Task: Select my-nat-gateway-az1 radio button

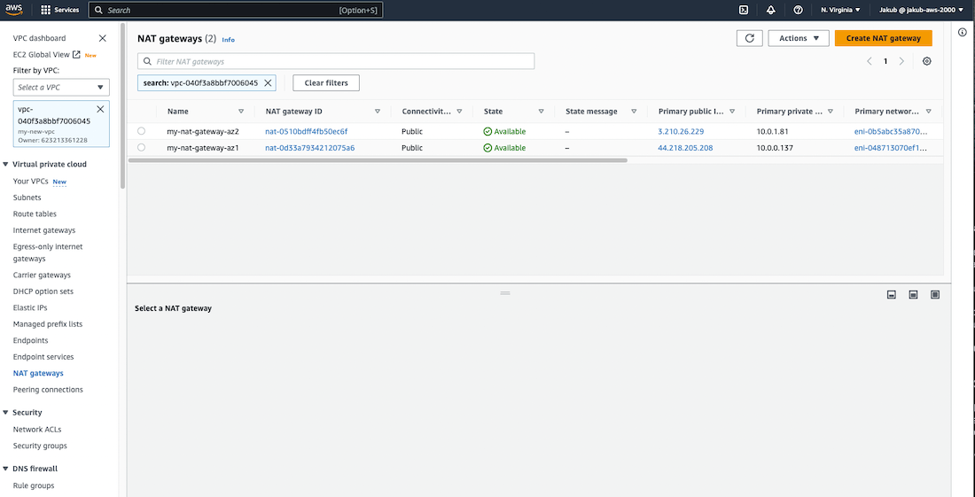Action: click(141, 147)
